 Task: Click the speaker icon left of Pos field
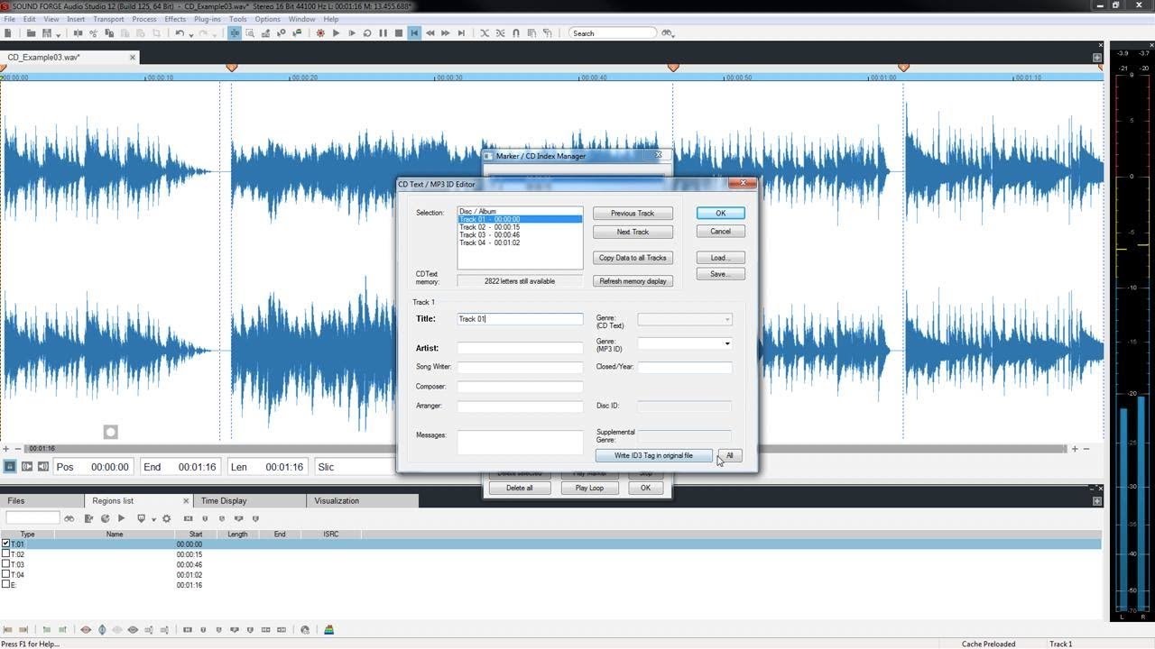tap(42, 466)
